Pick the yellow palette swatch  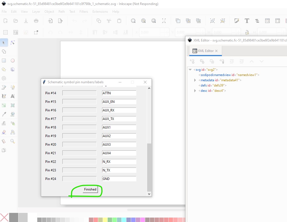(x=105, y=220)
